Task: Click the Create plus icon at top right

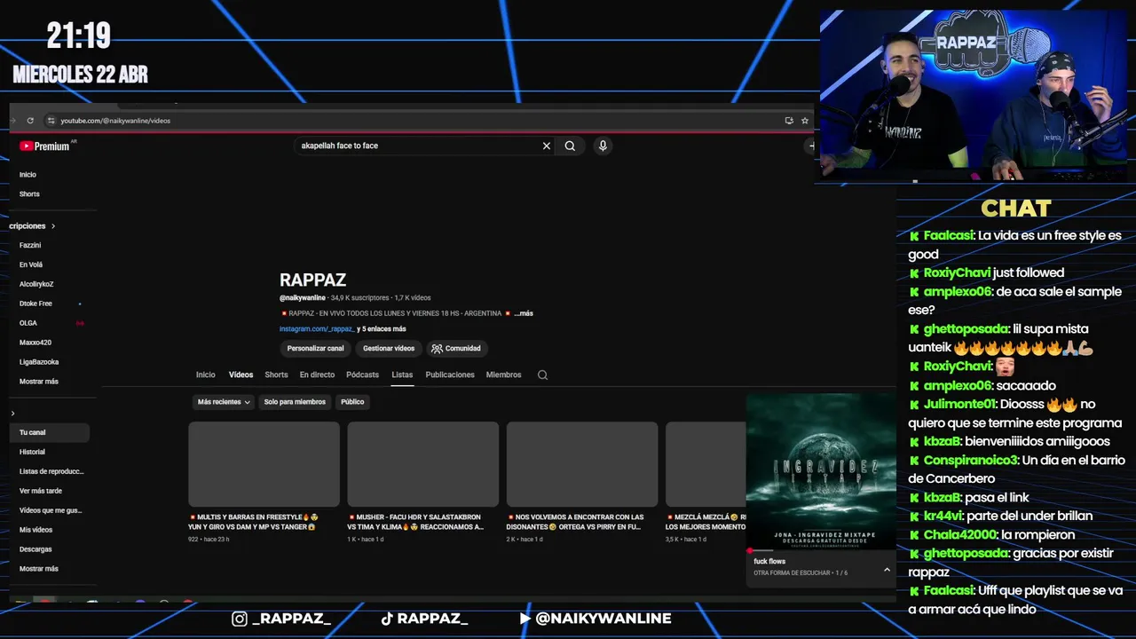Action: pyautogui.click(x=810, y=146)
